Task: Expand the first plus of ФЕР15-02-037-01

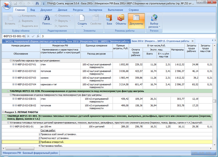Action: 13,64
